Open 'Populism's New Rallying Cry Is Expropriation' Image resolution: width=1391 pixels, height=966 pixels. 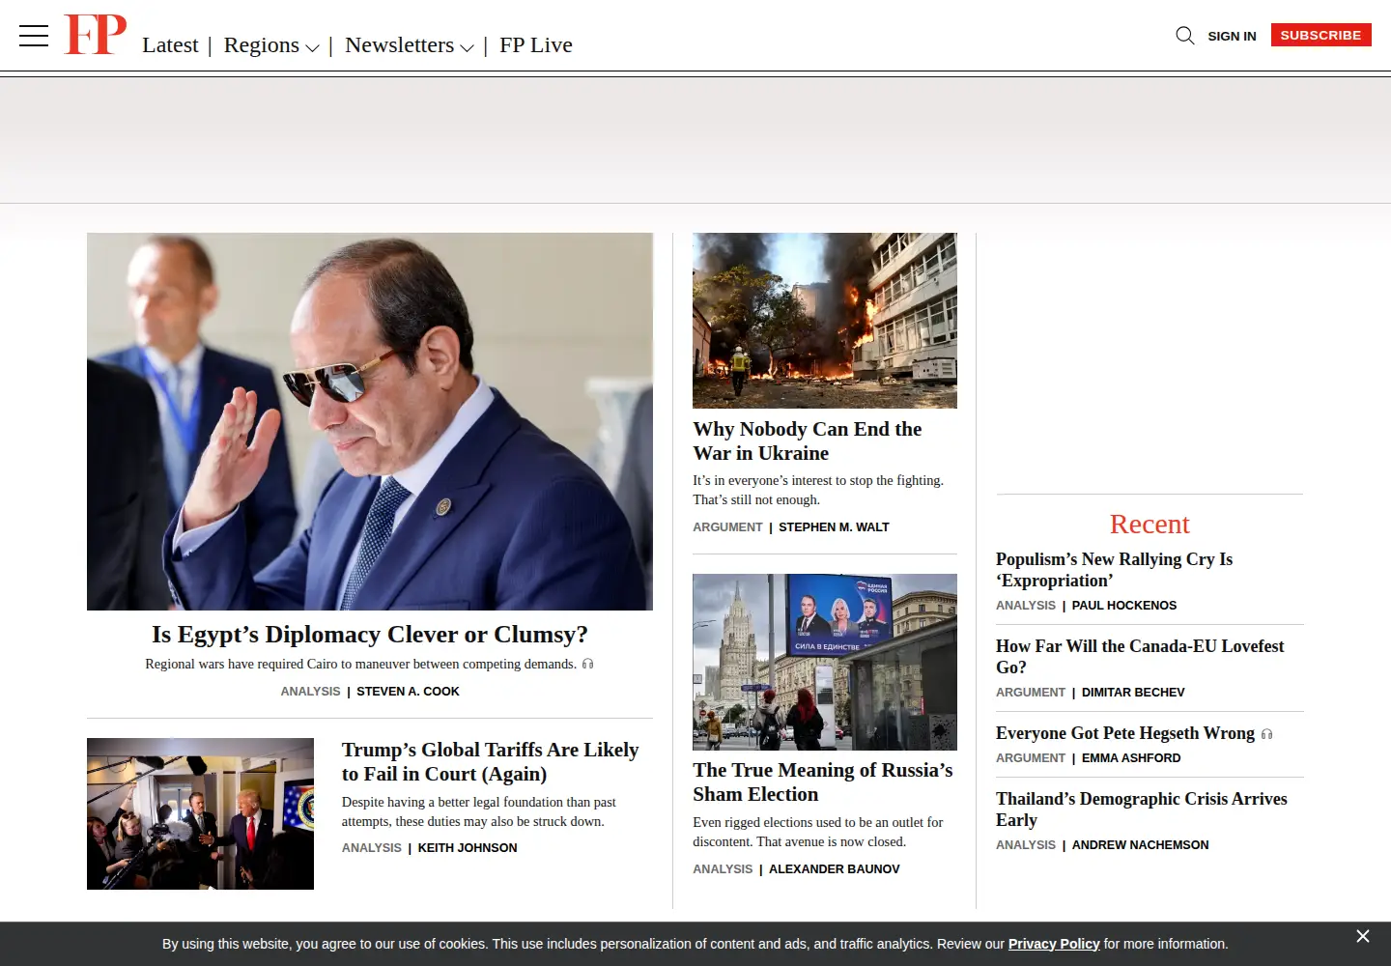click(x=1114, y=569)
